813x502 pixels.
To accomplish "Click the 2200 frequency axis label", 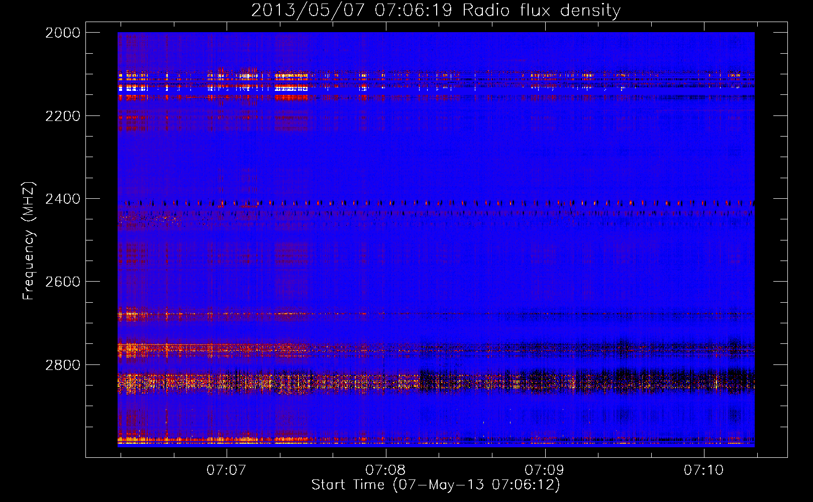I will [x=63, y=116].
